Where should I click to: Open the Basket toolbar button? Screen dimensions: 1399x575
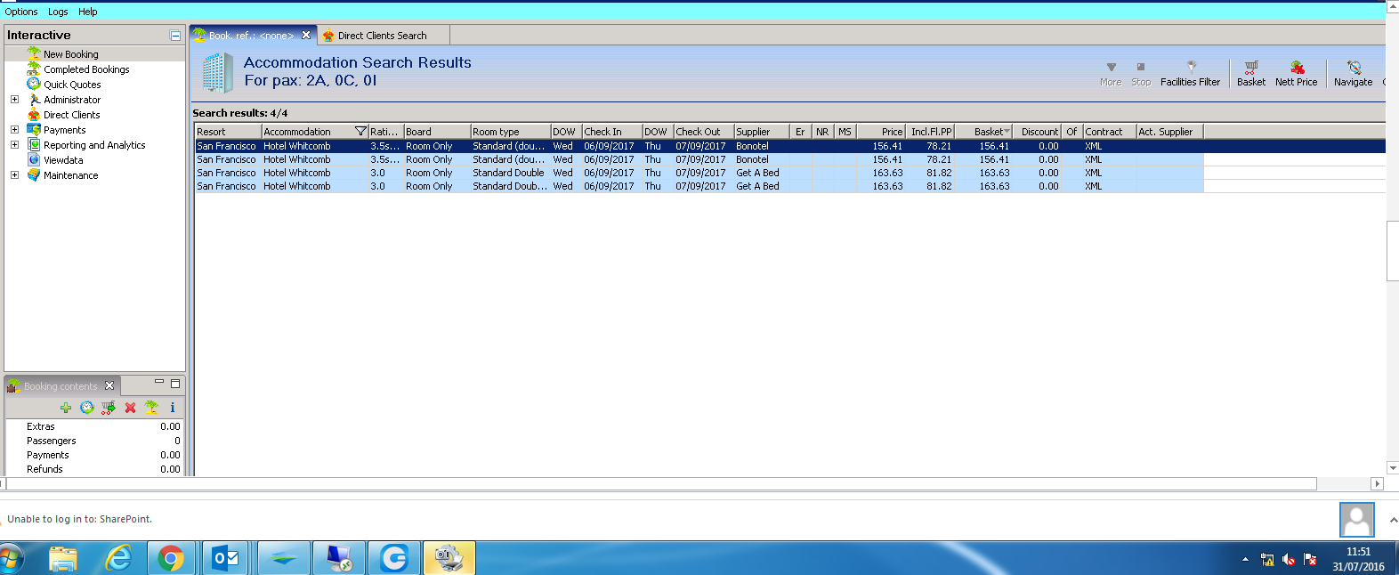1250,74
